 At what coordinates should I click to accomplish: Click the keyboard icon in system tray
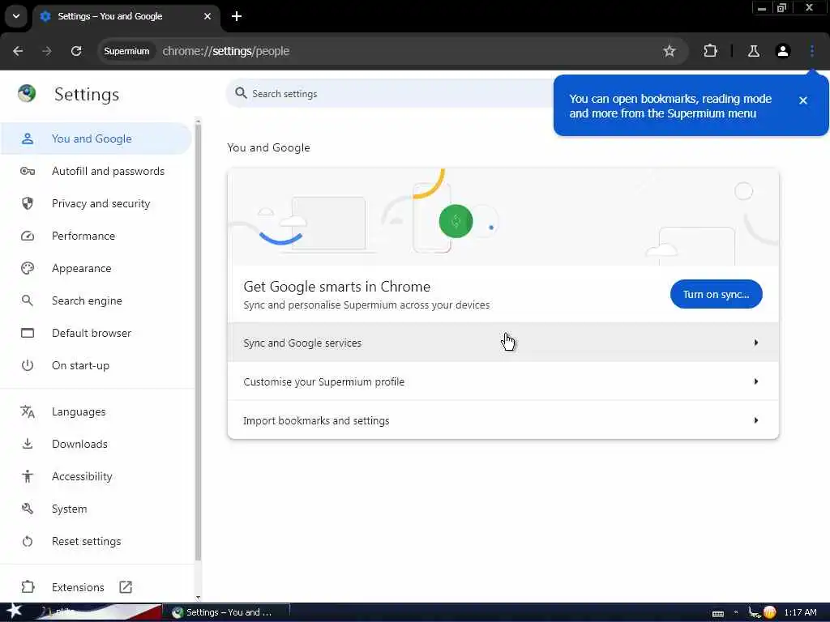[718, 613]
